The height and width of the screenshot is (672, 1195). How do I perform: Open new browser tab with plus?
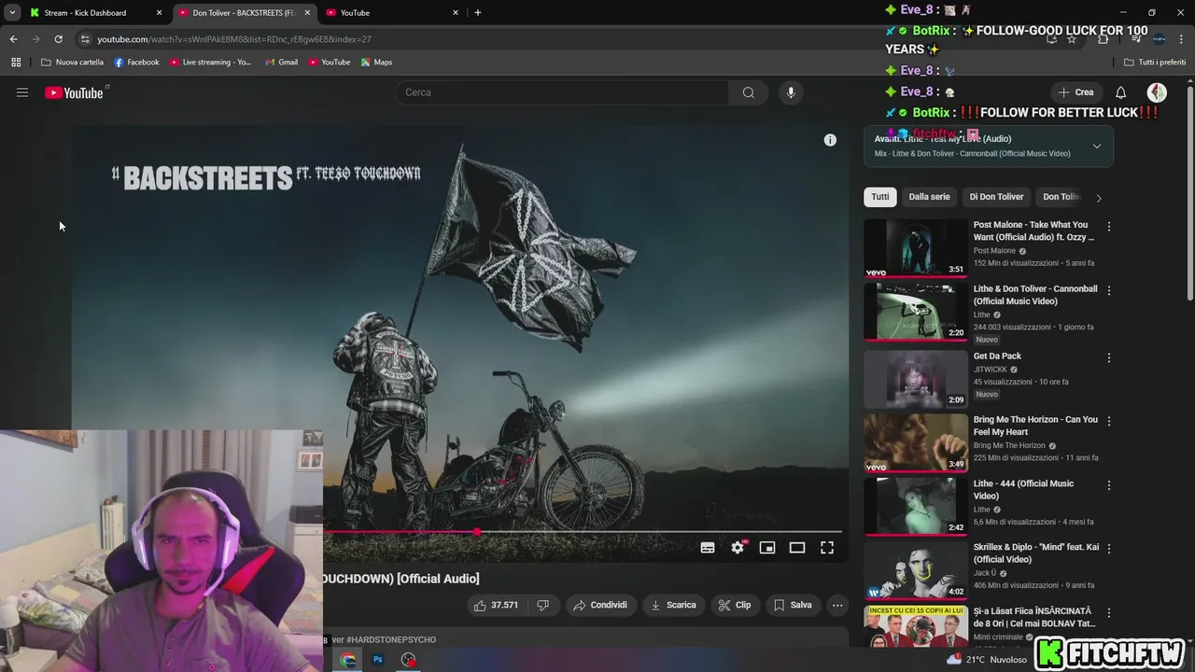click(477, 12)
